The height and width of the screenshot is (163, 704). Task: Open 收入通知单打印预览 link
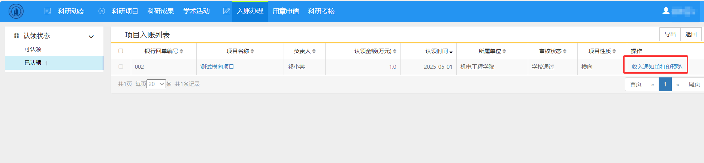click(x=657, y=67)
